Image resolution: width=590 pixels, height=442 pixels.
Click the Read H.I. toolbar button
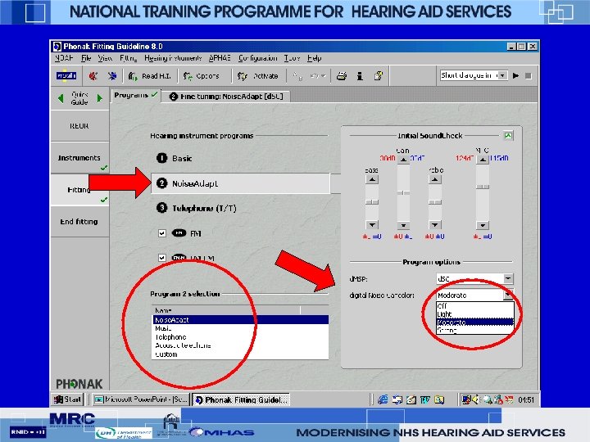[x=149, y=76]
